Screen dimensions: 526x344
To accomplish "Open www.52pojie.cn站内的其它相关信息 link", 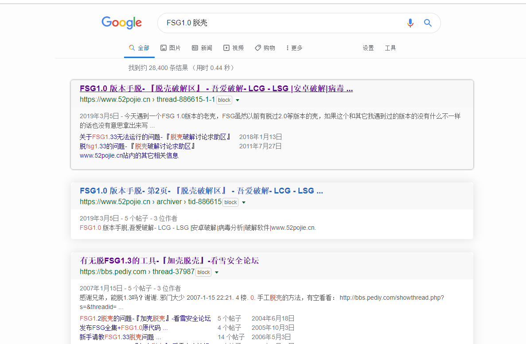I will 129,155.
